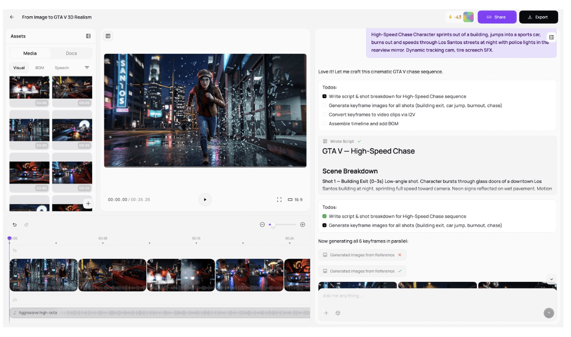
Task: Click the main video preview frame
Action: point(205,110)
